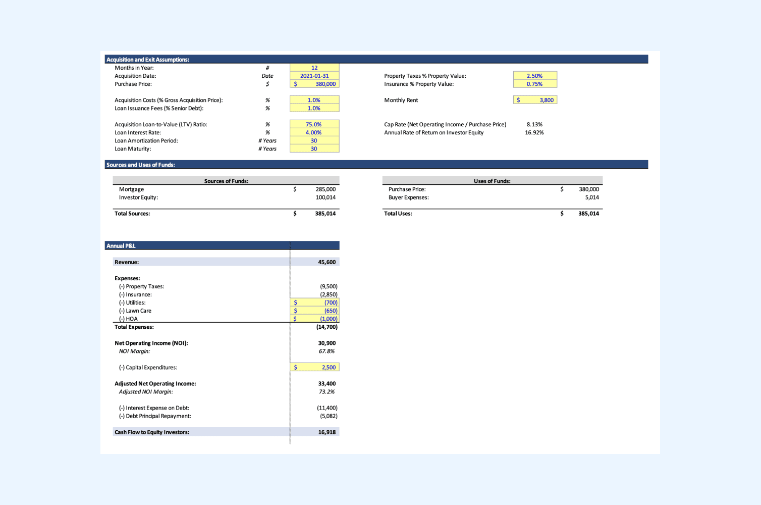Viewport: 761px width, 505px height.
Task: Select the Utilities (700) input cell
Action: 314,302
